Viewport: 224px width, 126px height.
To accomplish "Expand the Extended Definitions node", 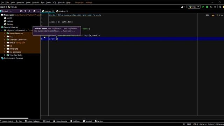I will pos(5,40).
